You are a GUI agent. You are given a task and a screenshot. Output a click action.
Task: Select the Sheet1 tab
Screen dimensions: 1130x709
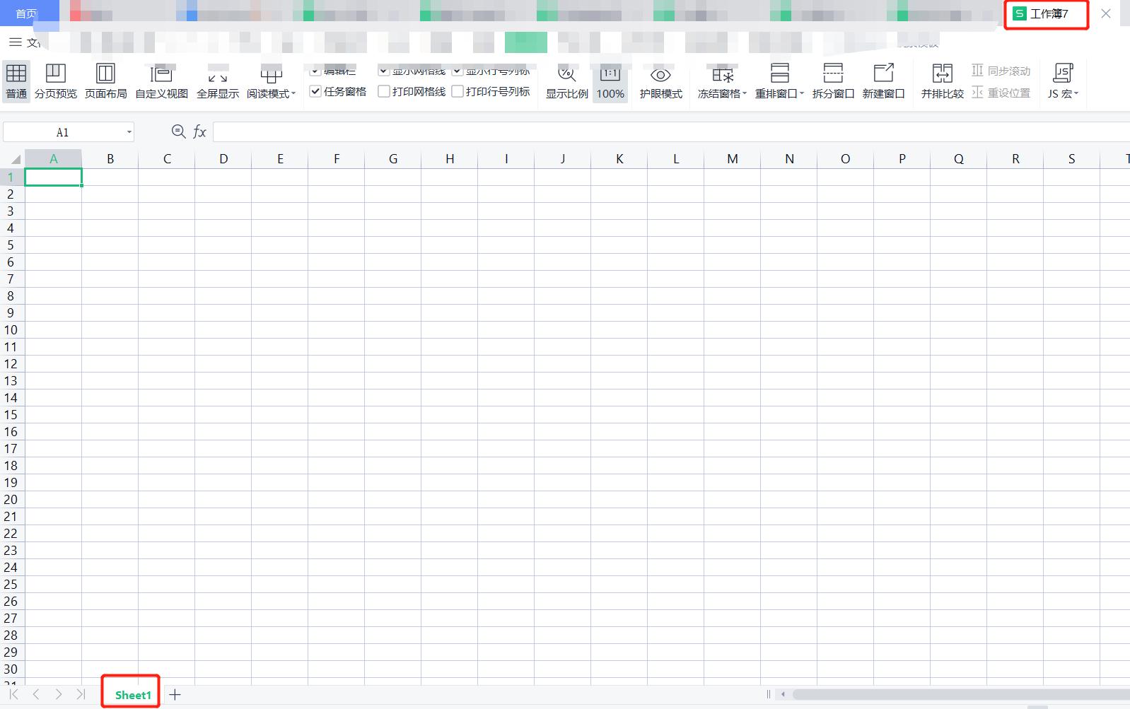click(x=133, y=695)
